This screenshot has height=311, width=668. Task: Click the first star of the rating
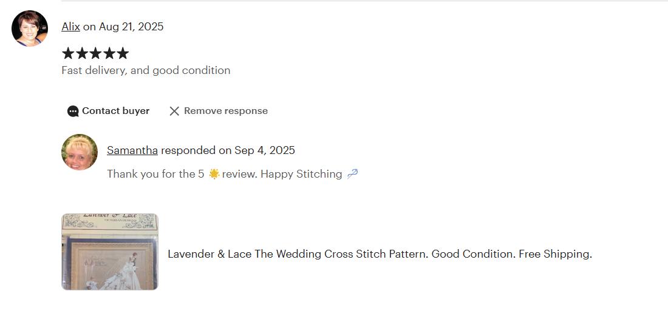68,53
